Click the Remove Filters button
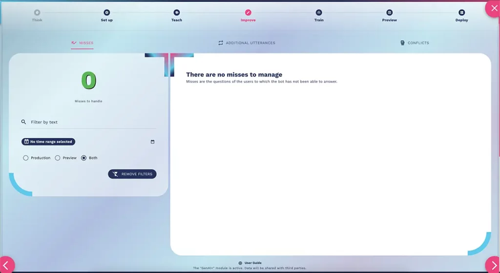 (x=132, y=174)
